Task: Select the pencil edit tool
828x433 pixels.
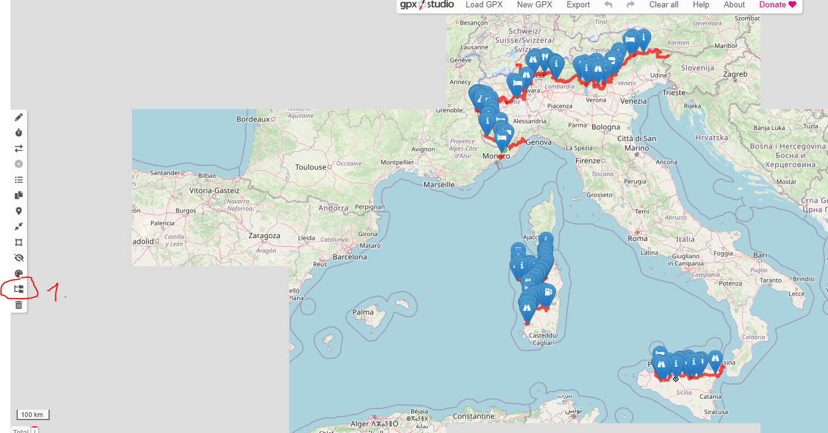Action: 18,117
